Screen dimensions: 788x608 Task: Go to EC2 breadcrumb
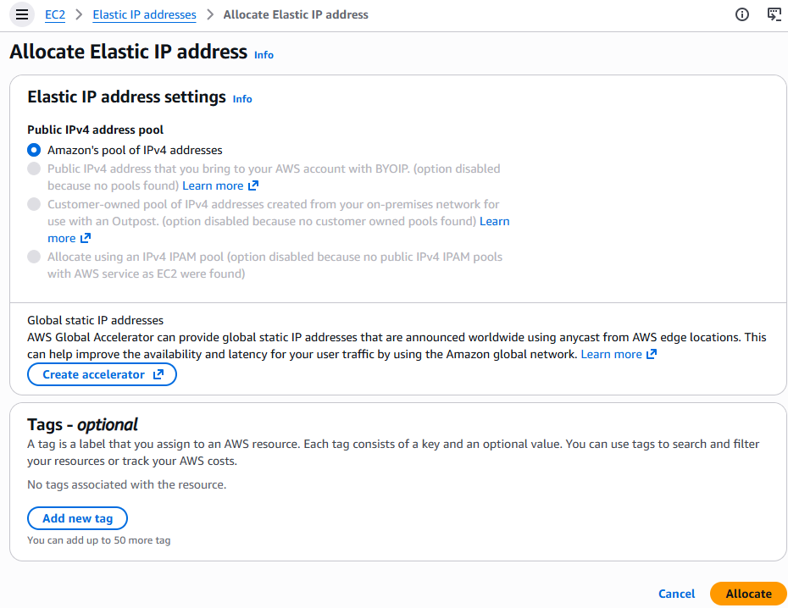coord(55,14)
